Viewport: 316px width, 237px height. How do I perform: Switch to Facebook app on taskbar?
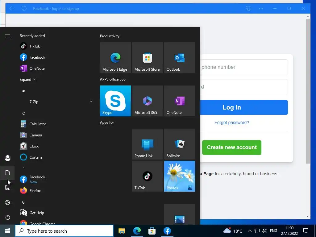click(167, 231)
